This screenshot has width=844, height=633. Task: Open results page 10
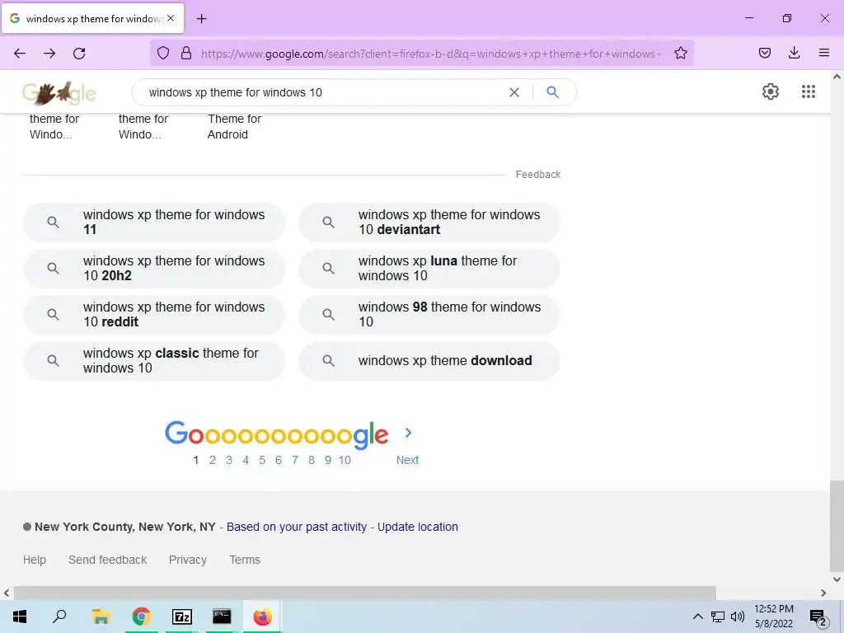tap(345, 460)
